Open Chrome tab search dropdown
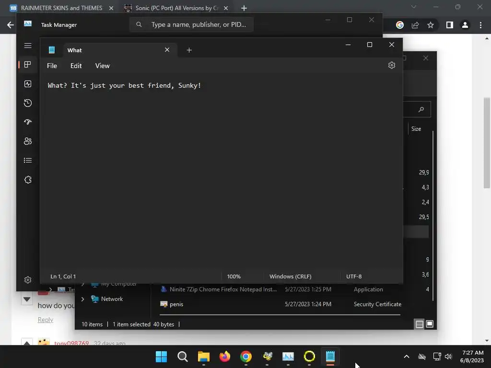 click(x=414, y=7)
